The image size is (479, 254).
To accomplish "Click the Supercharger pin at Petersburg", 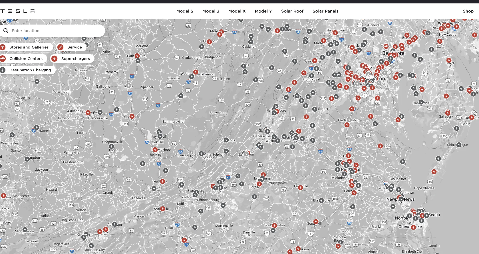I will (354, 193).
